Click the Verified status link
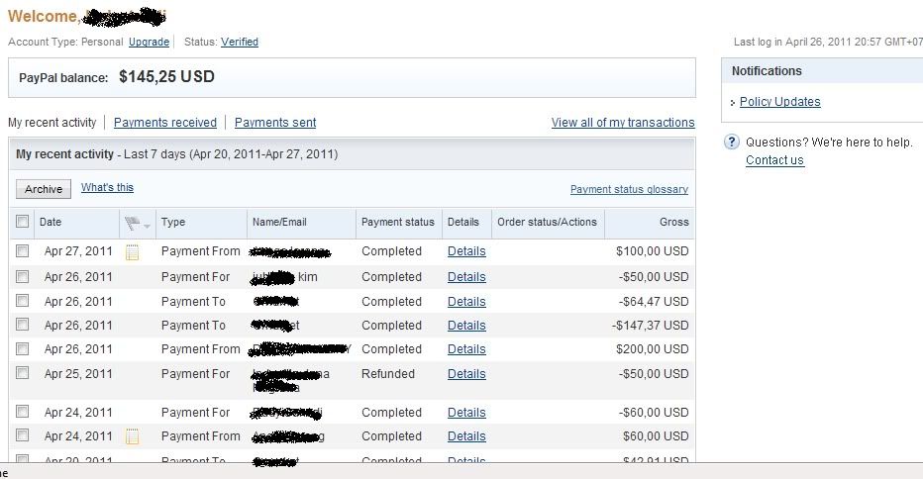This screenshot has width=923, height=479. click(240, 42)
